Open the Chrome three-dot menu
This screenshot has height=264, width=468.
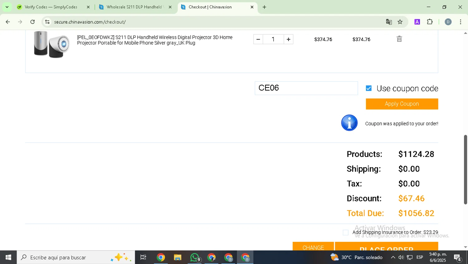tap(461, 22)
